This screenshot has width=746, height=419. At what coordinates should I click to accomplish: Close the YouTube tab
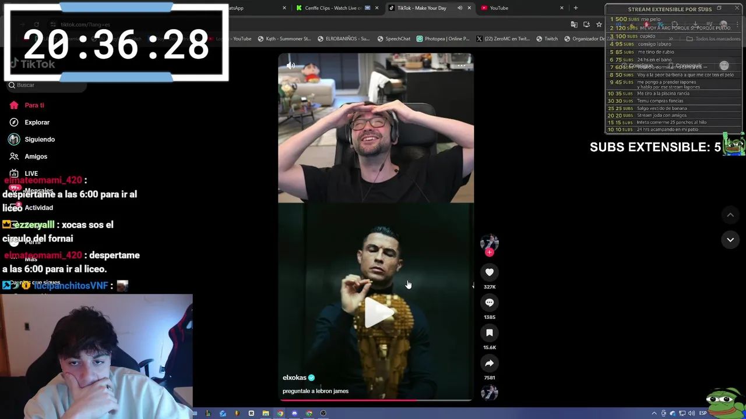(x=562, y=8)
